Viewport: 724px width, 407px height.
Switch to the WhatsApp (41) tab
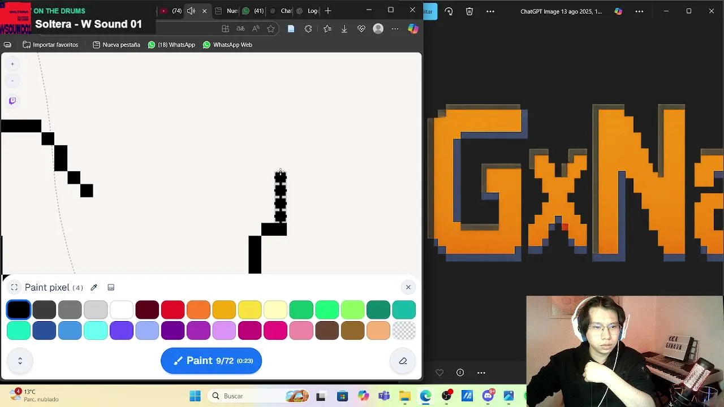click(x=253, y=11)
